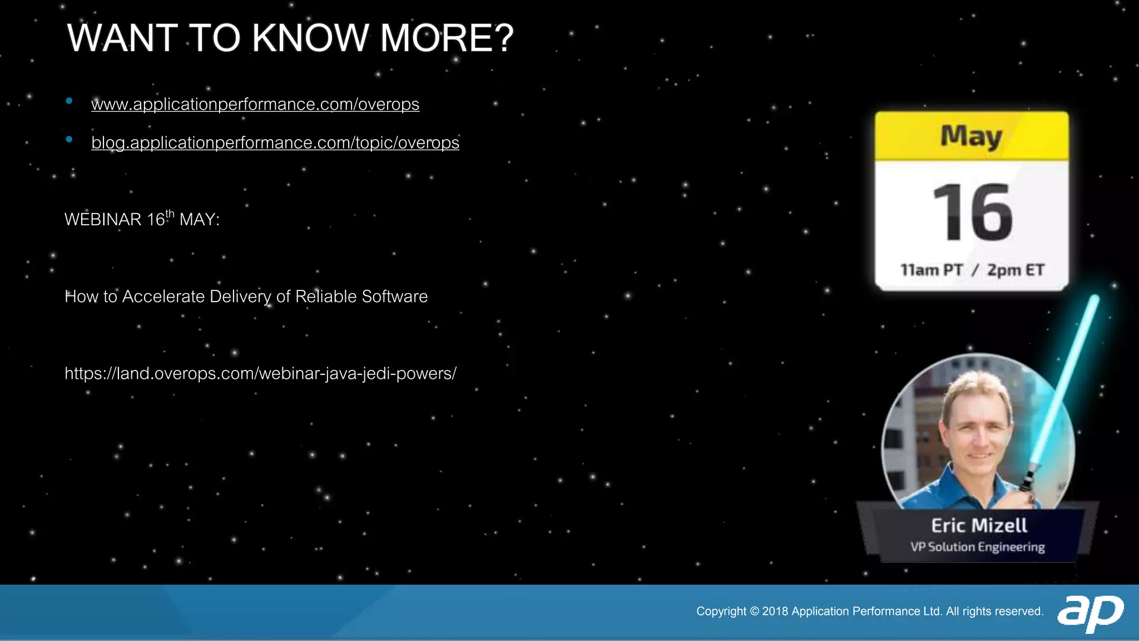Click the 'ap' Application Performance logo
1139x641 pixels.
coord(1090,613)
